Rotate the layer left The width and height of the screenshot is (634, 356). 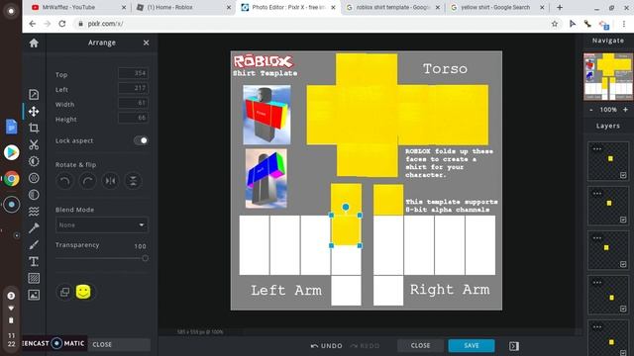pyautogui.click(x=64, y=181)
